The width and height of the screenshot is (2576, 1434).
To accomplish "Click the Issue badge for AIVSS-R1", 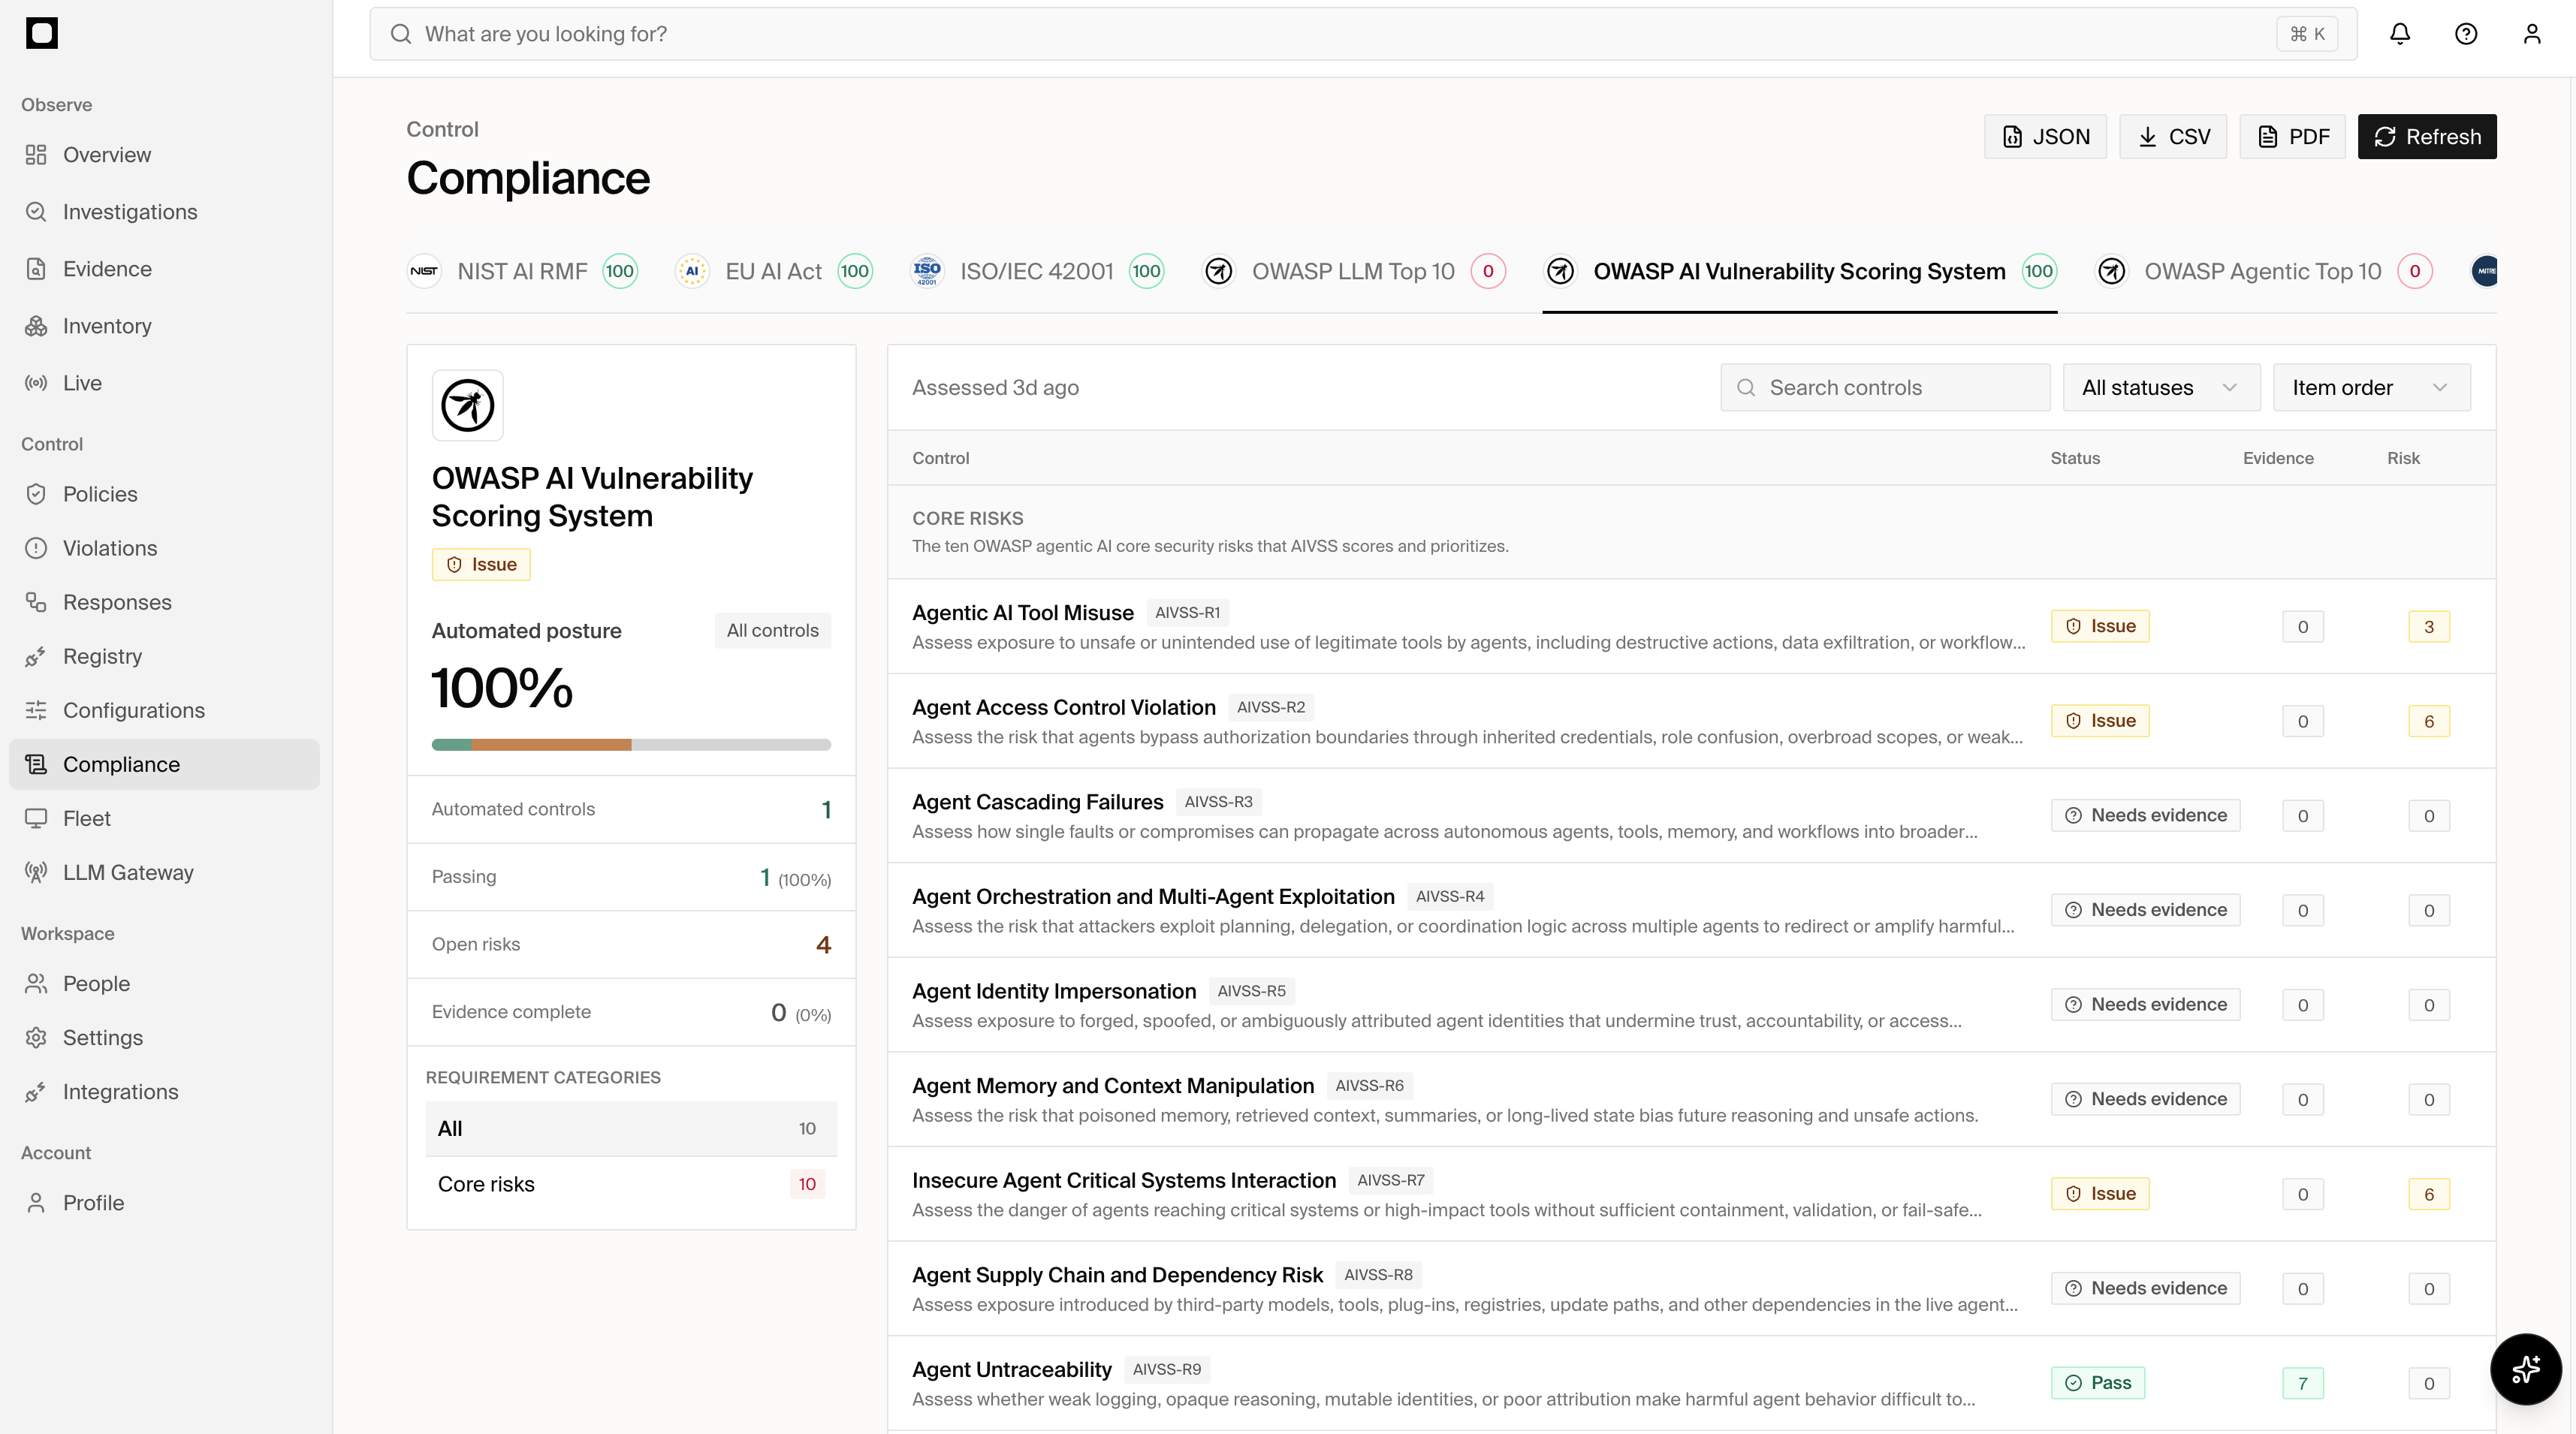I will click(2100, 626).
